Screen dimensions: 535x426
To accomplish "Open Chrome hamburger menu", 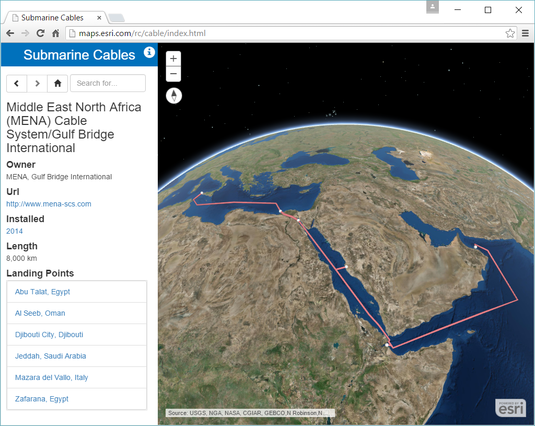I will click(x=526, y=33).
